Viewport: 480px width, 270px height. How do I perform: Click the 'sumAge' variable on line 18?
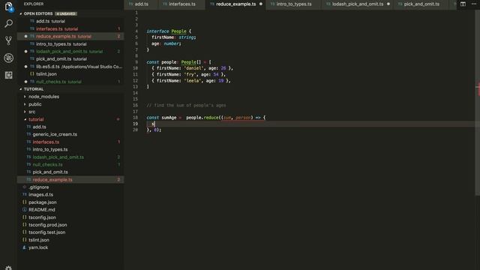tap(169, 118)
